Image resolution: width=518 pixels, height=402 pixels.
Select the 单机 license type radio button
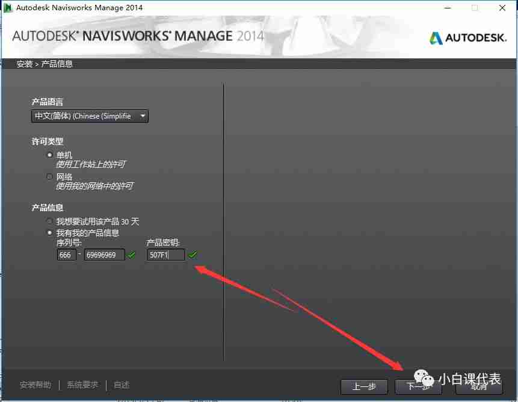[x=50, y=155]
